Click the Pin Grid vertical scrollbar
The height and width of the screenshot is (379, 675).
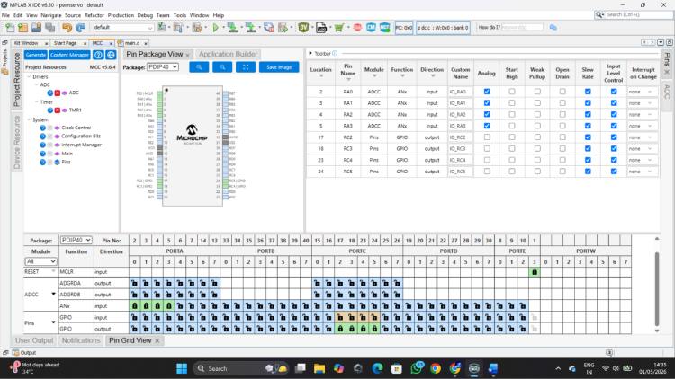(657, 288)
